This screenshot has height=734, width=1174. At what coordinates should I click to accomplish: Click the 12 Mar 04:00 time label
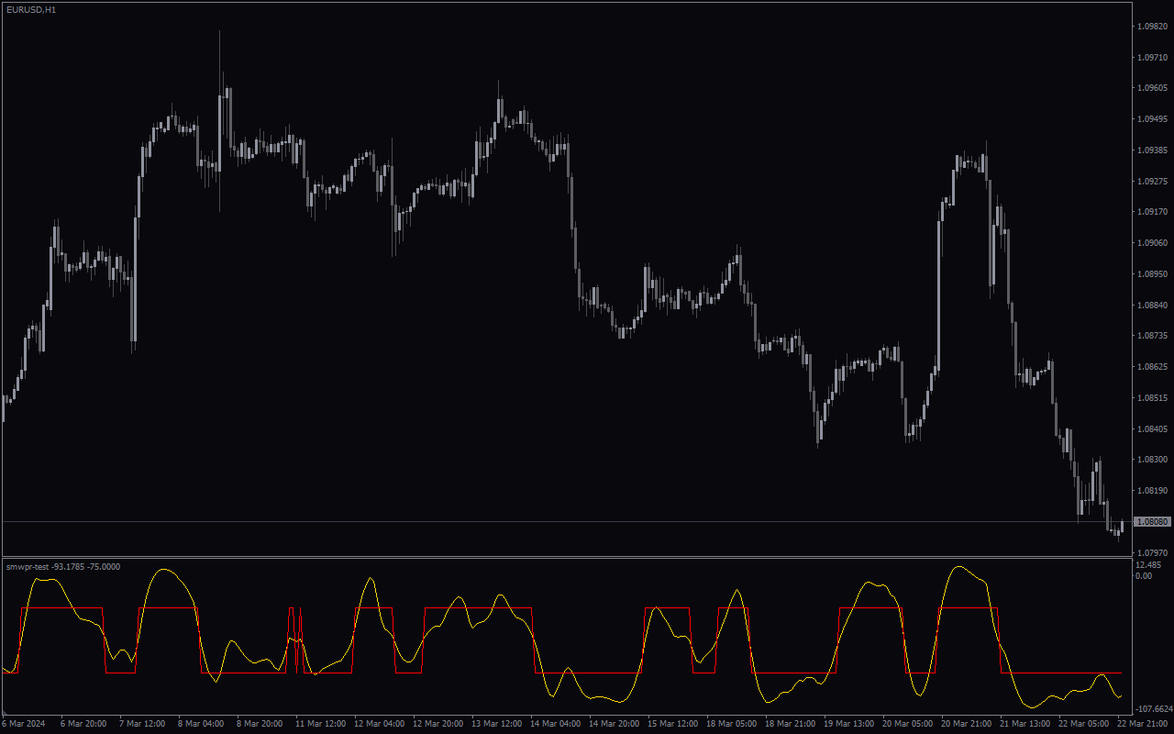tap(379, 724)
